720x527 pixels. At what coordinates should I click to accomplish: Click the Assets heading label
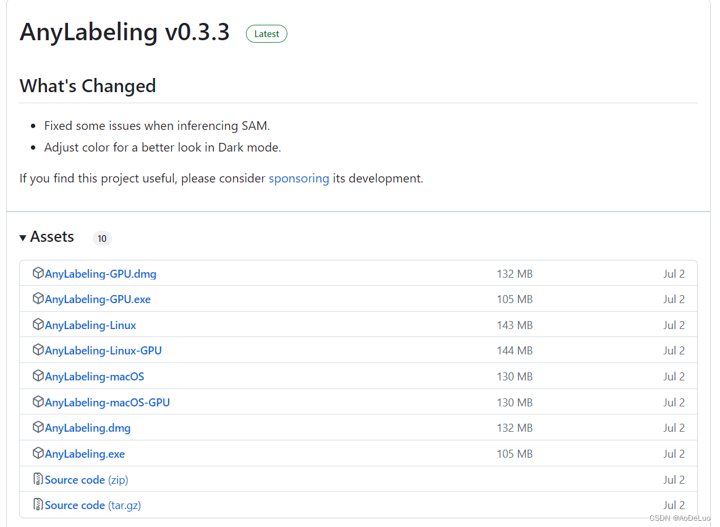pyautogui.click(x=52, y=237)
